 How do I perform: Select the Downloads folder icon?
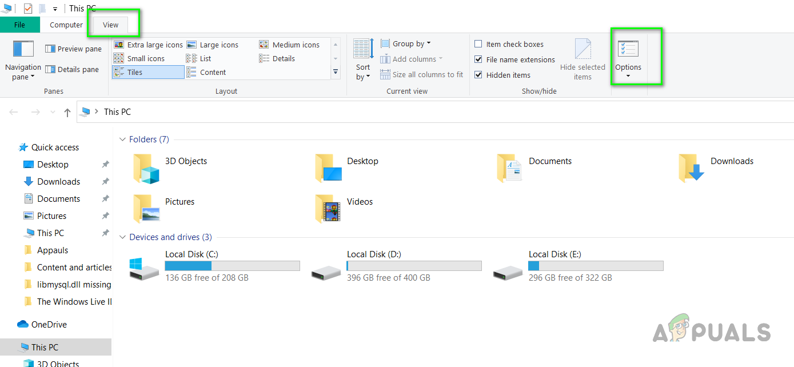click(x=691, y=168)
